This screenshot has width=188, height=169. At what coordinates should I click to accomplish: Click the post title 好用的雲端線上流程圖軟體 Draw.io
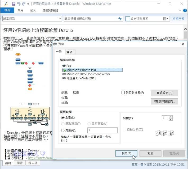38,30
